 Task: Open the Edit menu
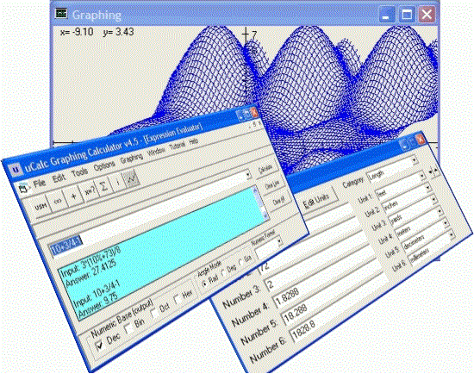click(59, 178)
